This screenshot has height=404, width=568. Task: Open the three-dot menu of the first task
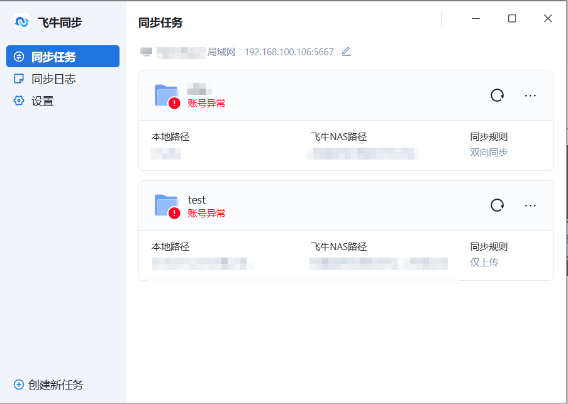[530, 96]
